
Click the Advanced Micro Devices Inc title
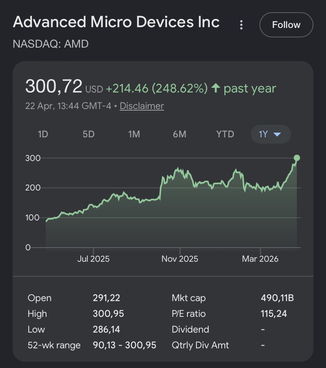point(116,22)
